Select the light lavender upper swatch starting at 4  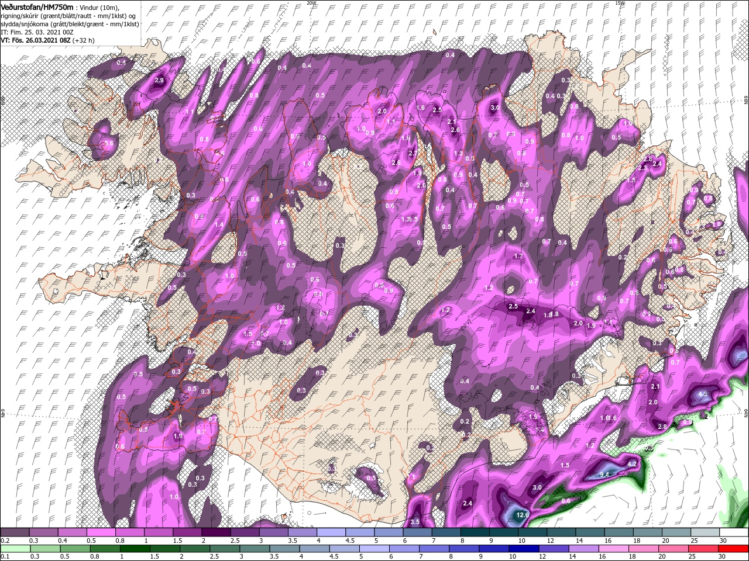(x=331, y=532)
